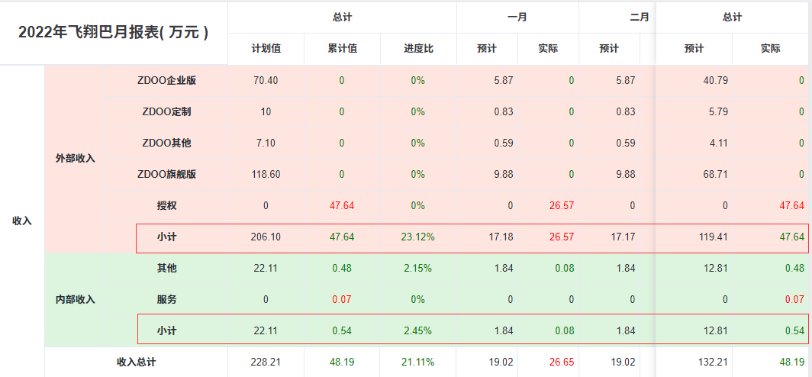This screenshot has width=812, height=377.
Task: Click the 收入总计 row label
Action: [x=136, y=362]
